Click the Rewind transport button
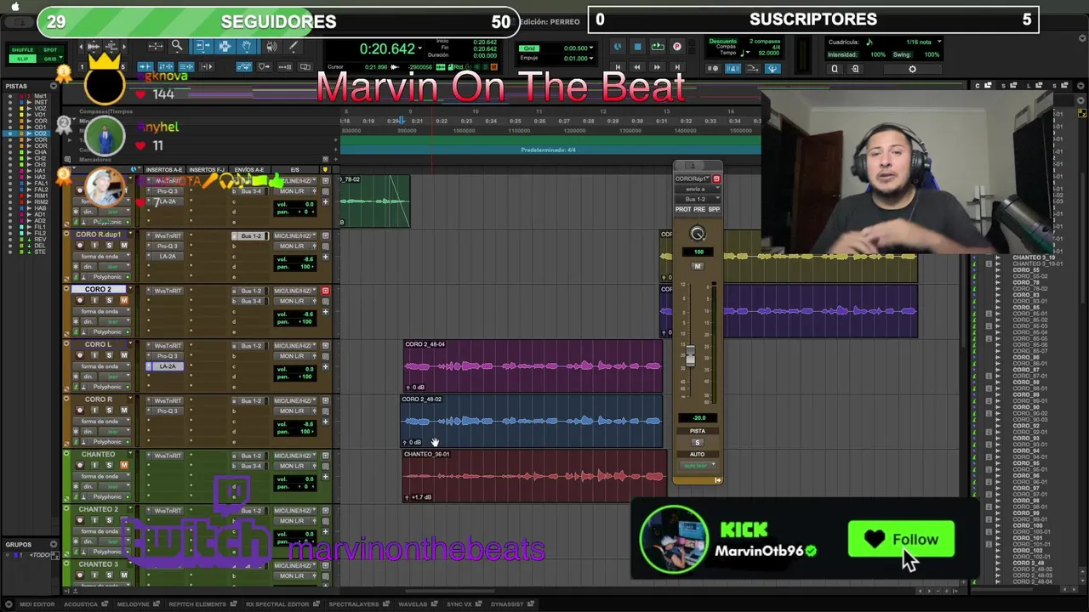 click(x=637, y=67)
